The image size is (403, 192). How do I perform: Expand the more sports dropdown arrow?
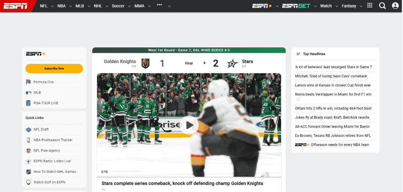pos(169,6)
